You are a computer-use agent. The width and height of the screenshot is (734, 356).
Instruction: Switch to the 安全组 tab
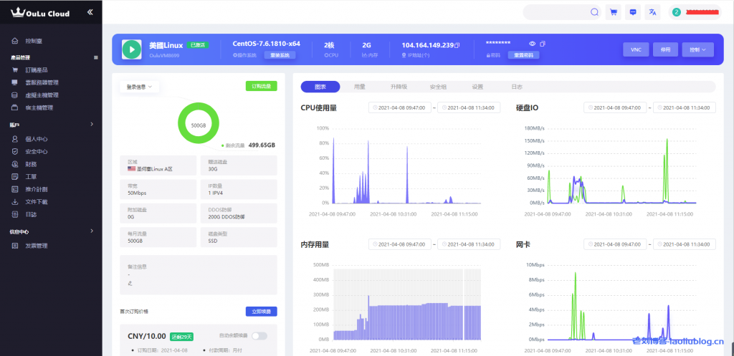coord(438,87)
